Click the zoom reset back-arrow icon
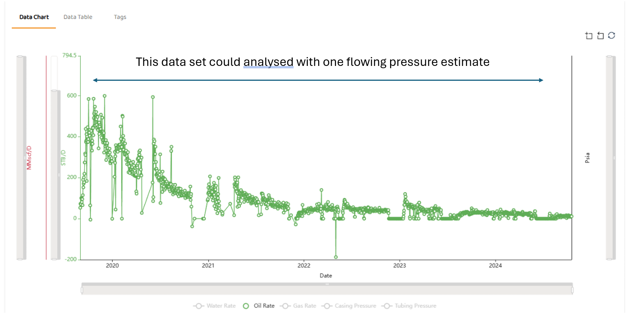Image resolution: width=632 pixels, height=317 pixels. (x=600, y=35)
